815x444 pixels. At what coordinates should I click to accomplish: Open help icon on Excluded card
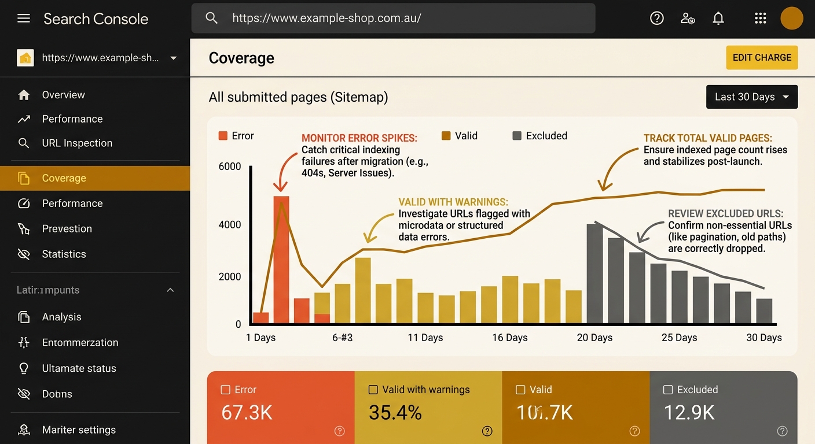(x=783, y=431)
